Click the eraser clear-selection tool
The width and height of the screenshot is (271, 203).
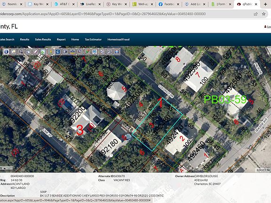point(36,52)
